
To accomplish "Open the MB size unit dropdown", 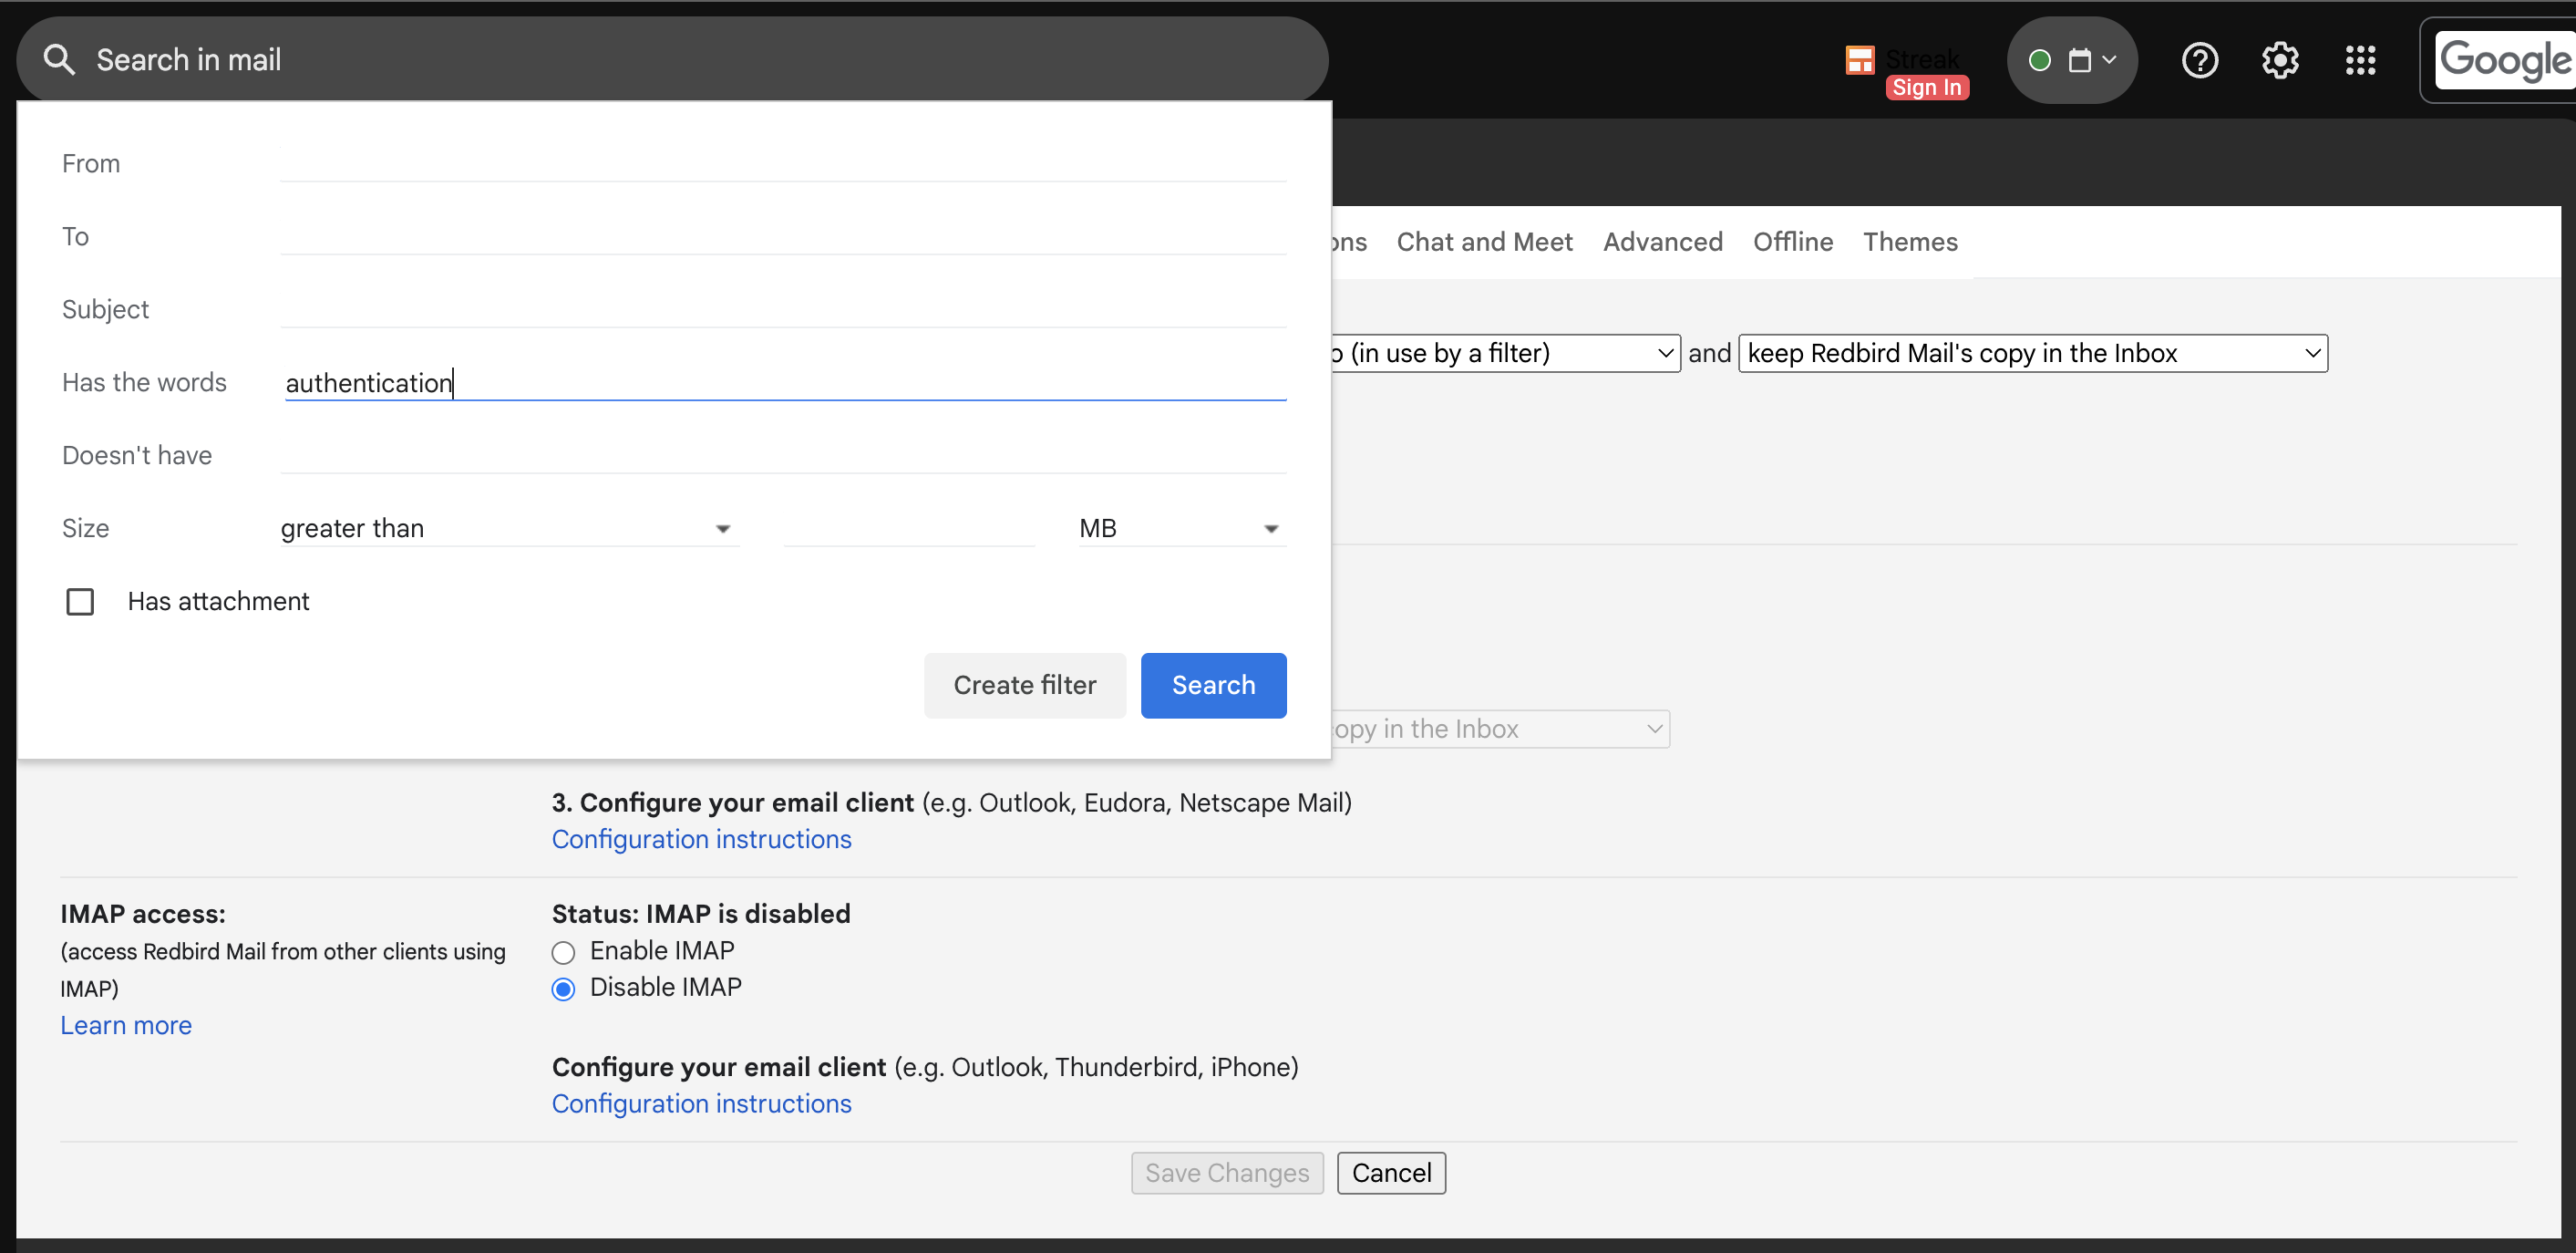I will coord(1179,528).
